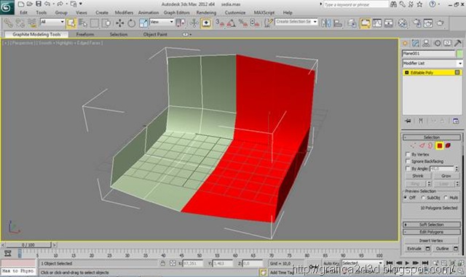Click the Extrude button
The width and height of the screenshot is (466, 277).
tap(414, 249)
